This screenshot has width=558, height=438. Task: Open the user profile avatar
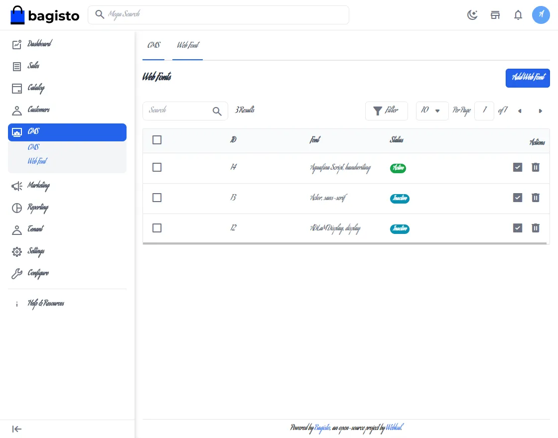point(541,15)
